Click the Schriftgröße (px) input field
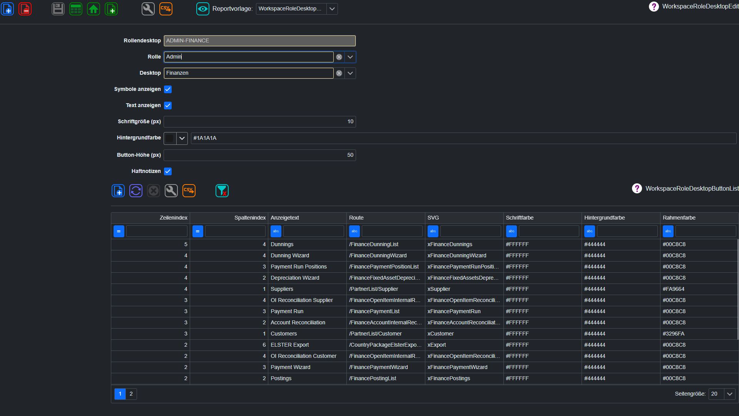 (x=260, y=122)
